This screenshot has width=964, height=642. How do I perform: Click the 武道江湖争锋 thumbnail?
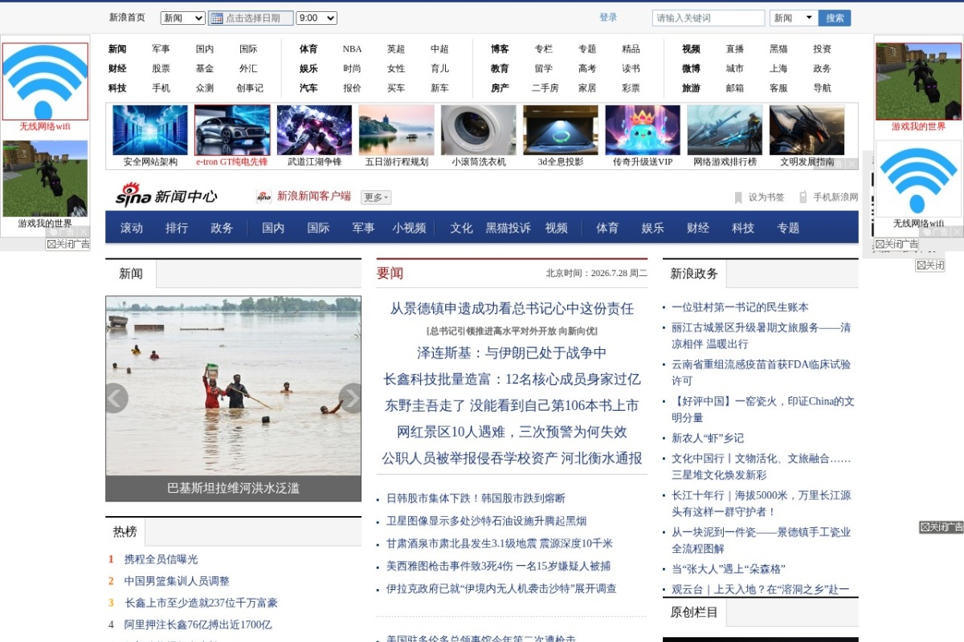(x=314, y=130)
